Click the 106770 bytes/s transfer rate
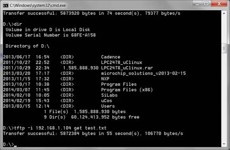 point(164,134)
